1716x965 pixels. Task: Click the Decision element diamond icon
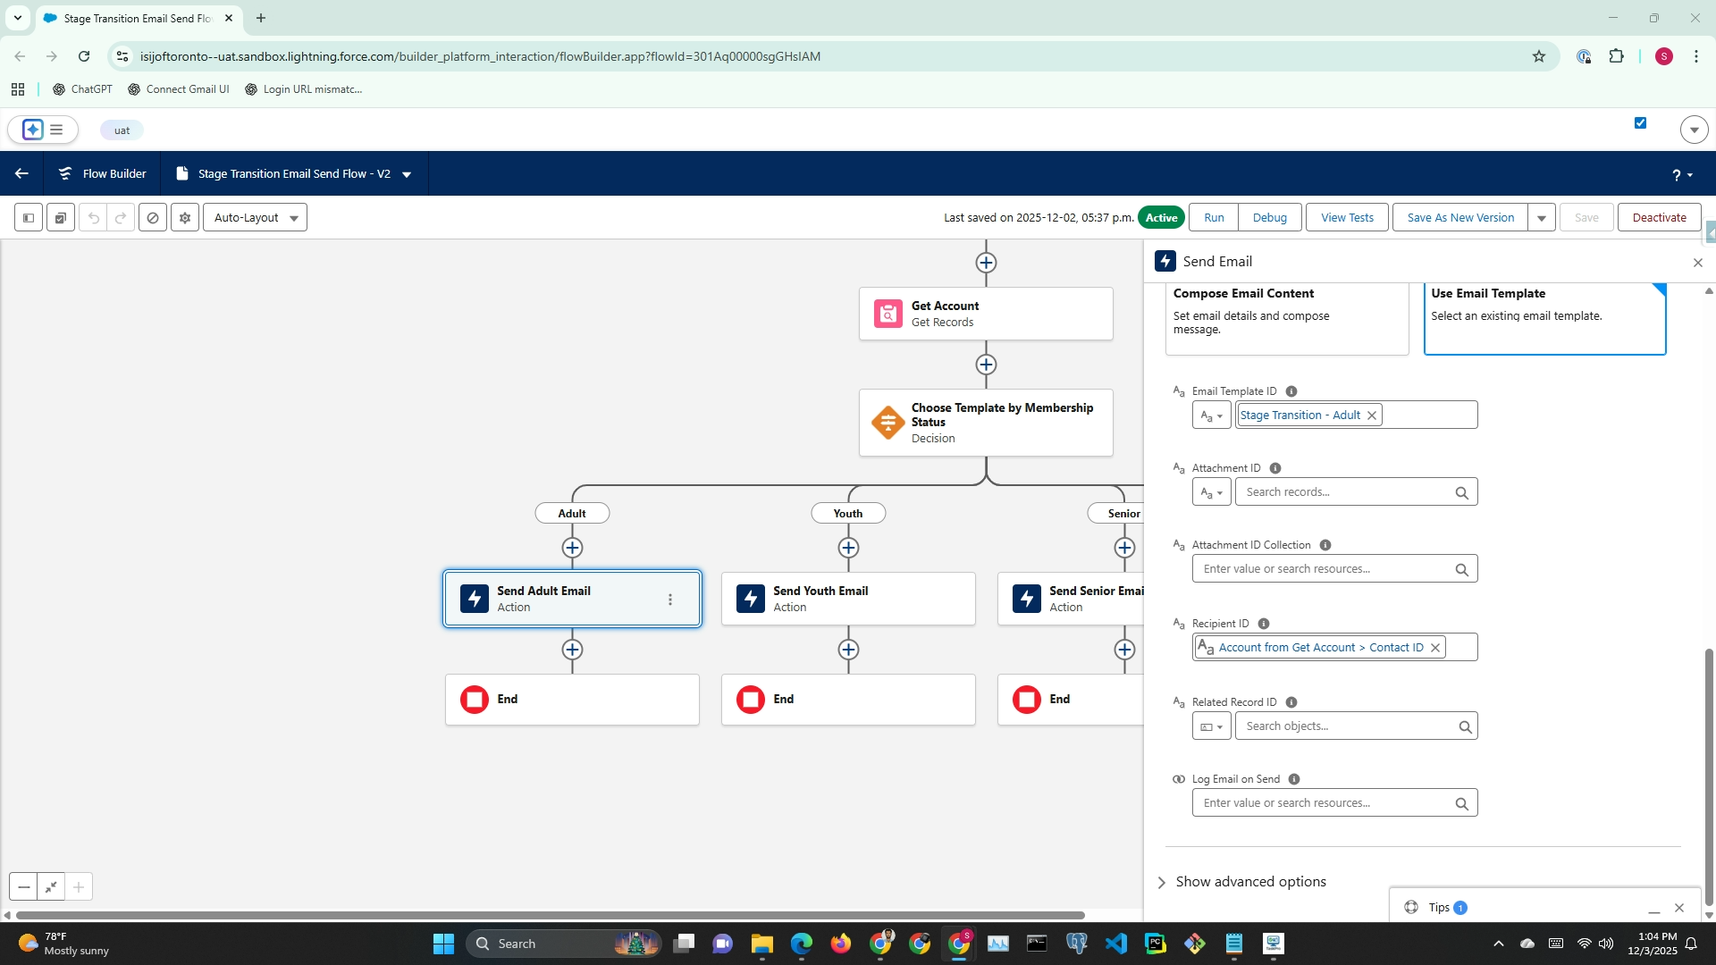pyautogui.click(x=887, y=423)
